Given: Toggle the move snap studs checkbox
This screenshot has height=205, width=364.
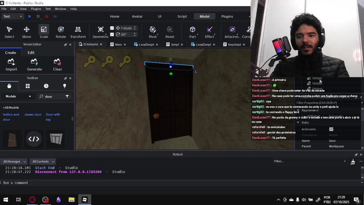Looking at the screenshot, I should tap(112, 28).
